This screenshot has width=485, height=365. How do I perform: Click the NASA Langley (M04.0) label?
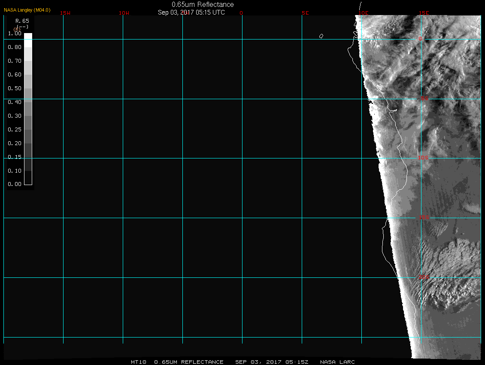[27, 9]
